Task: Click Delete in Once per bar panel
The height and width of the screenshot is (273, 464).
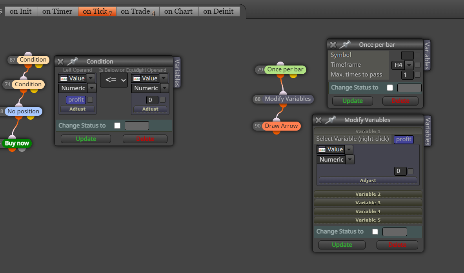Action: coord(400,101)
